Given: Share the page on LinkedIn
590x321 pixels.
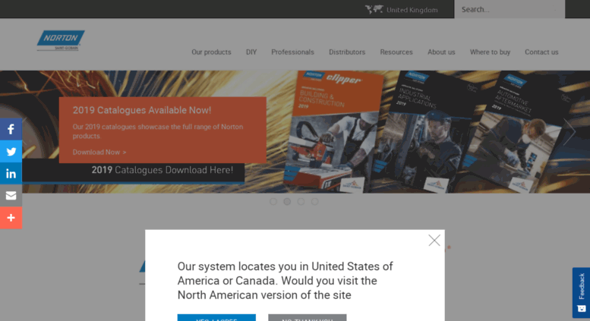Looking at the screenshot, I should (x=11, y=174).
